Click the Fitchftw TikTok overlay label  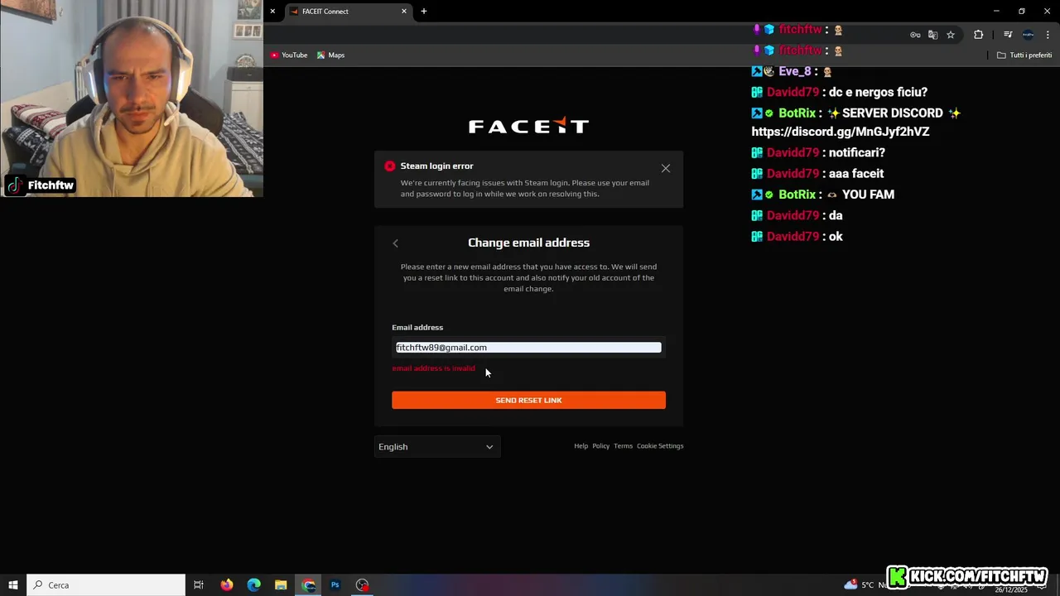(40, 185)
